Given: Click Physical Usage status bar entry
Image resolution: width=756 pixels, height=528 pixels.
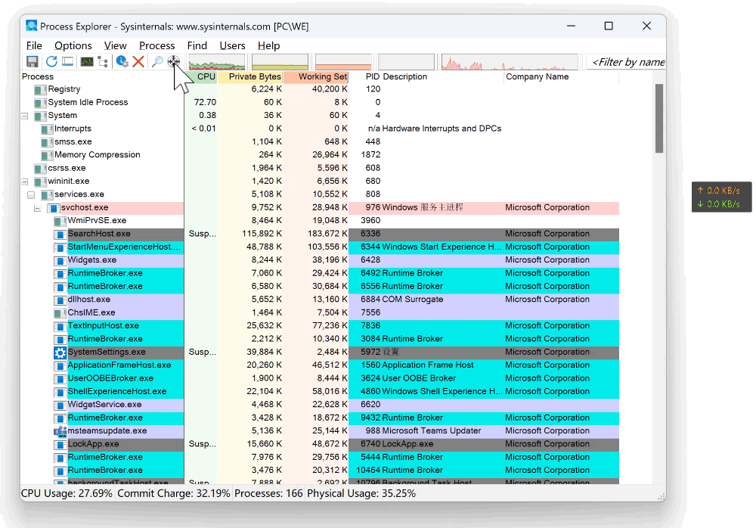Looking at the screenshot, I should [361, 494].
